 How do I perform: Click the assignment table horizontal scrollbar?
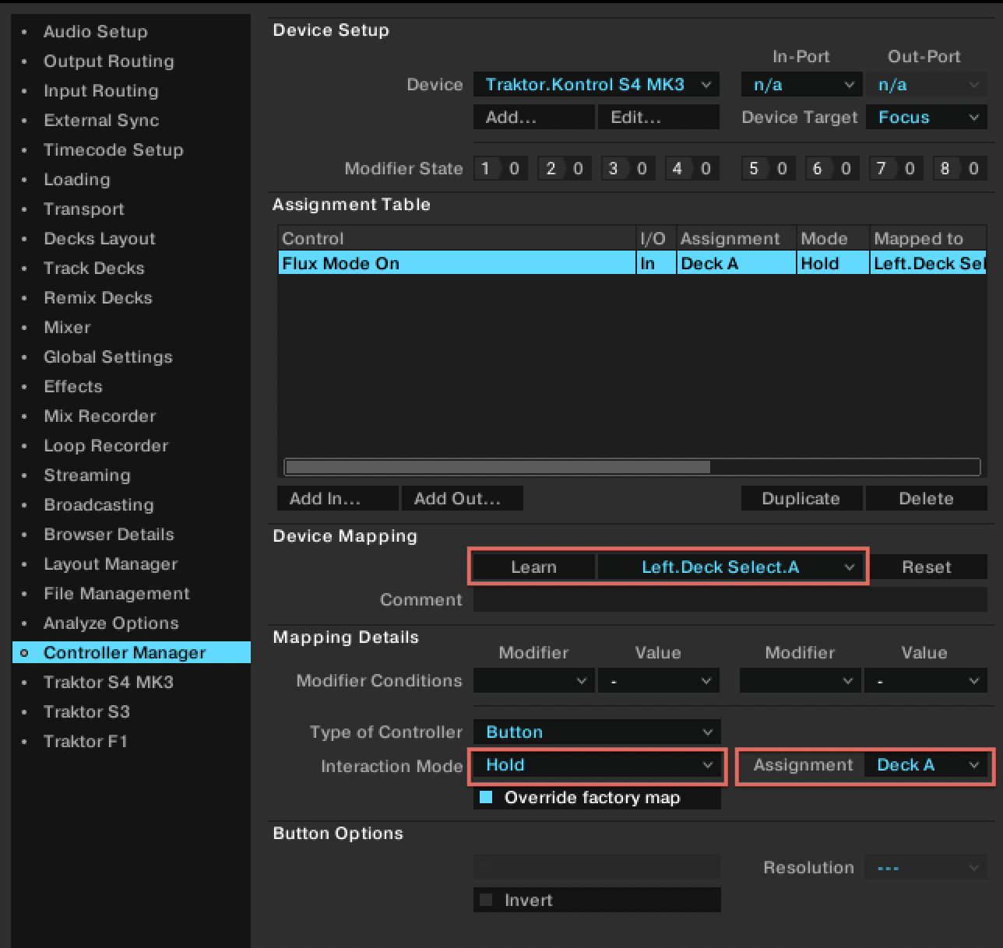[498, 467]
